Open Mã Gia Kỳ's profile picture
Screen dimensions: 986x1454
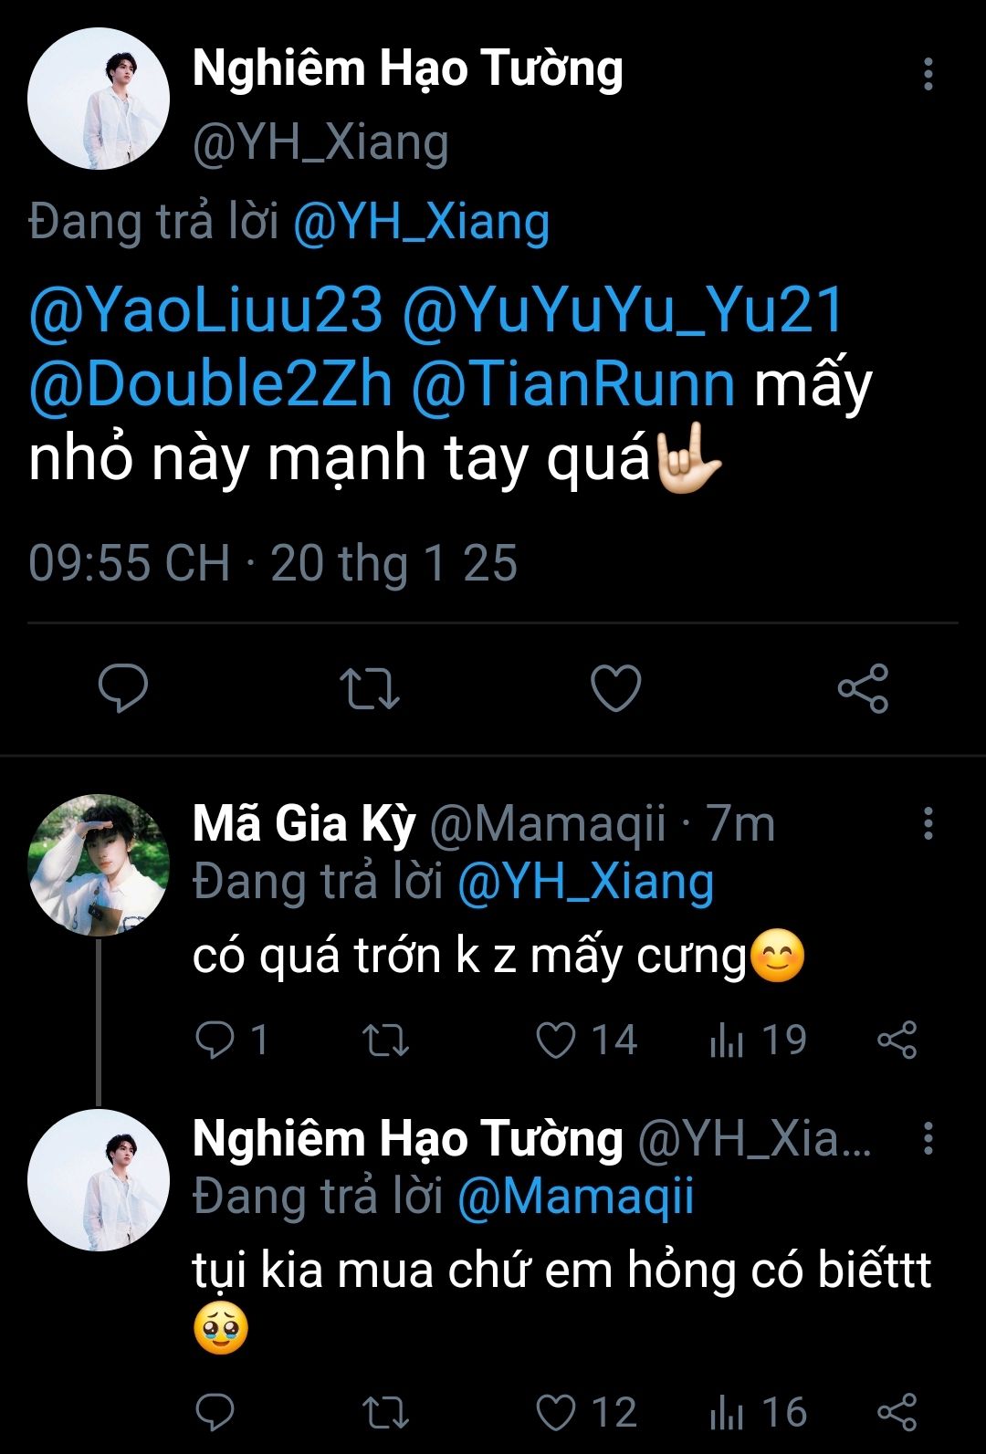(x=99, y=864)
